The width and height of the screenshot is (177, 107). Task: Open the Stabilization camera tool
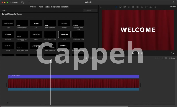(x=133, y=7)
